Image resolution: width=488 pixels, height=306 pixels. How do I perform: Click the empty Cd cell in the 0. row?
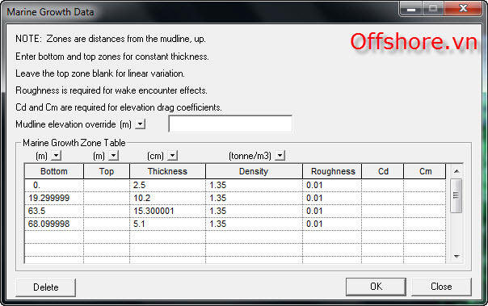pos(383,186)
